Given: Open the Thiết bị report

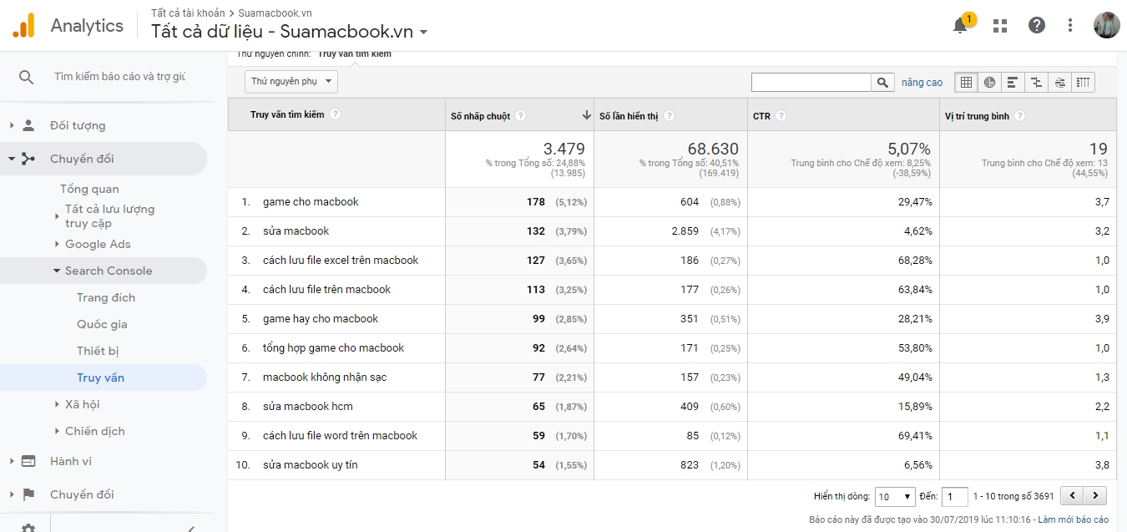Looking at the screenshot, I should click(x=98, y=351).
